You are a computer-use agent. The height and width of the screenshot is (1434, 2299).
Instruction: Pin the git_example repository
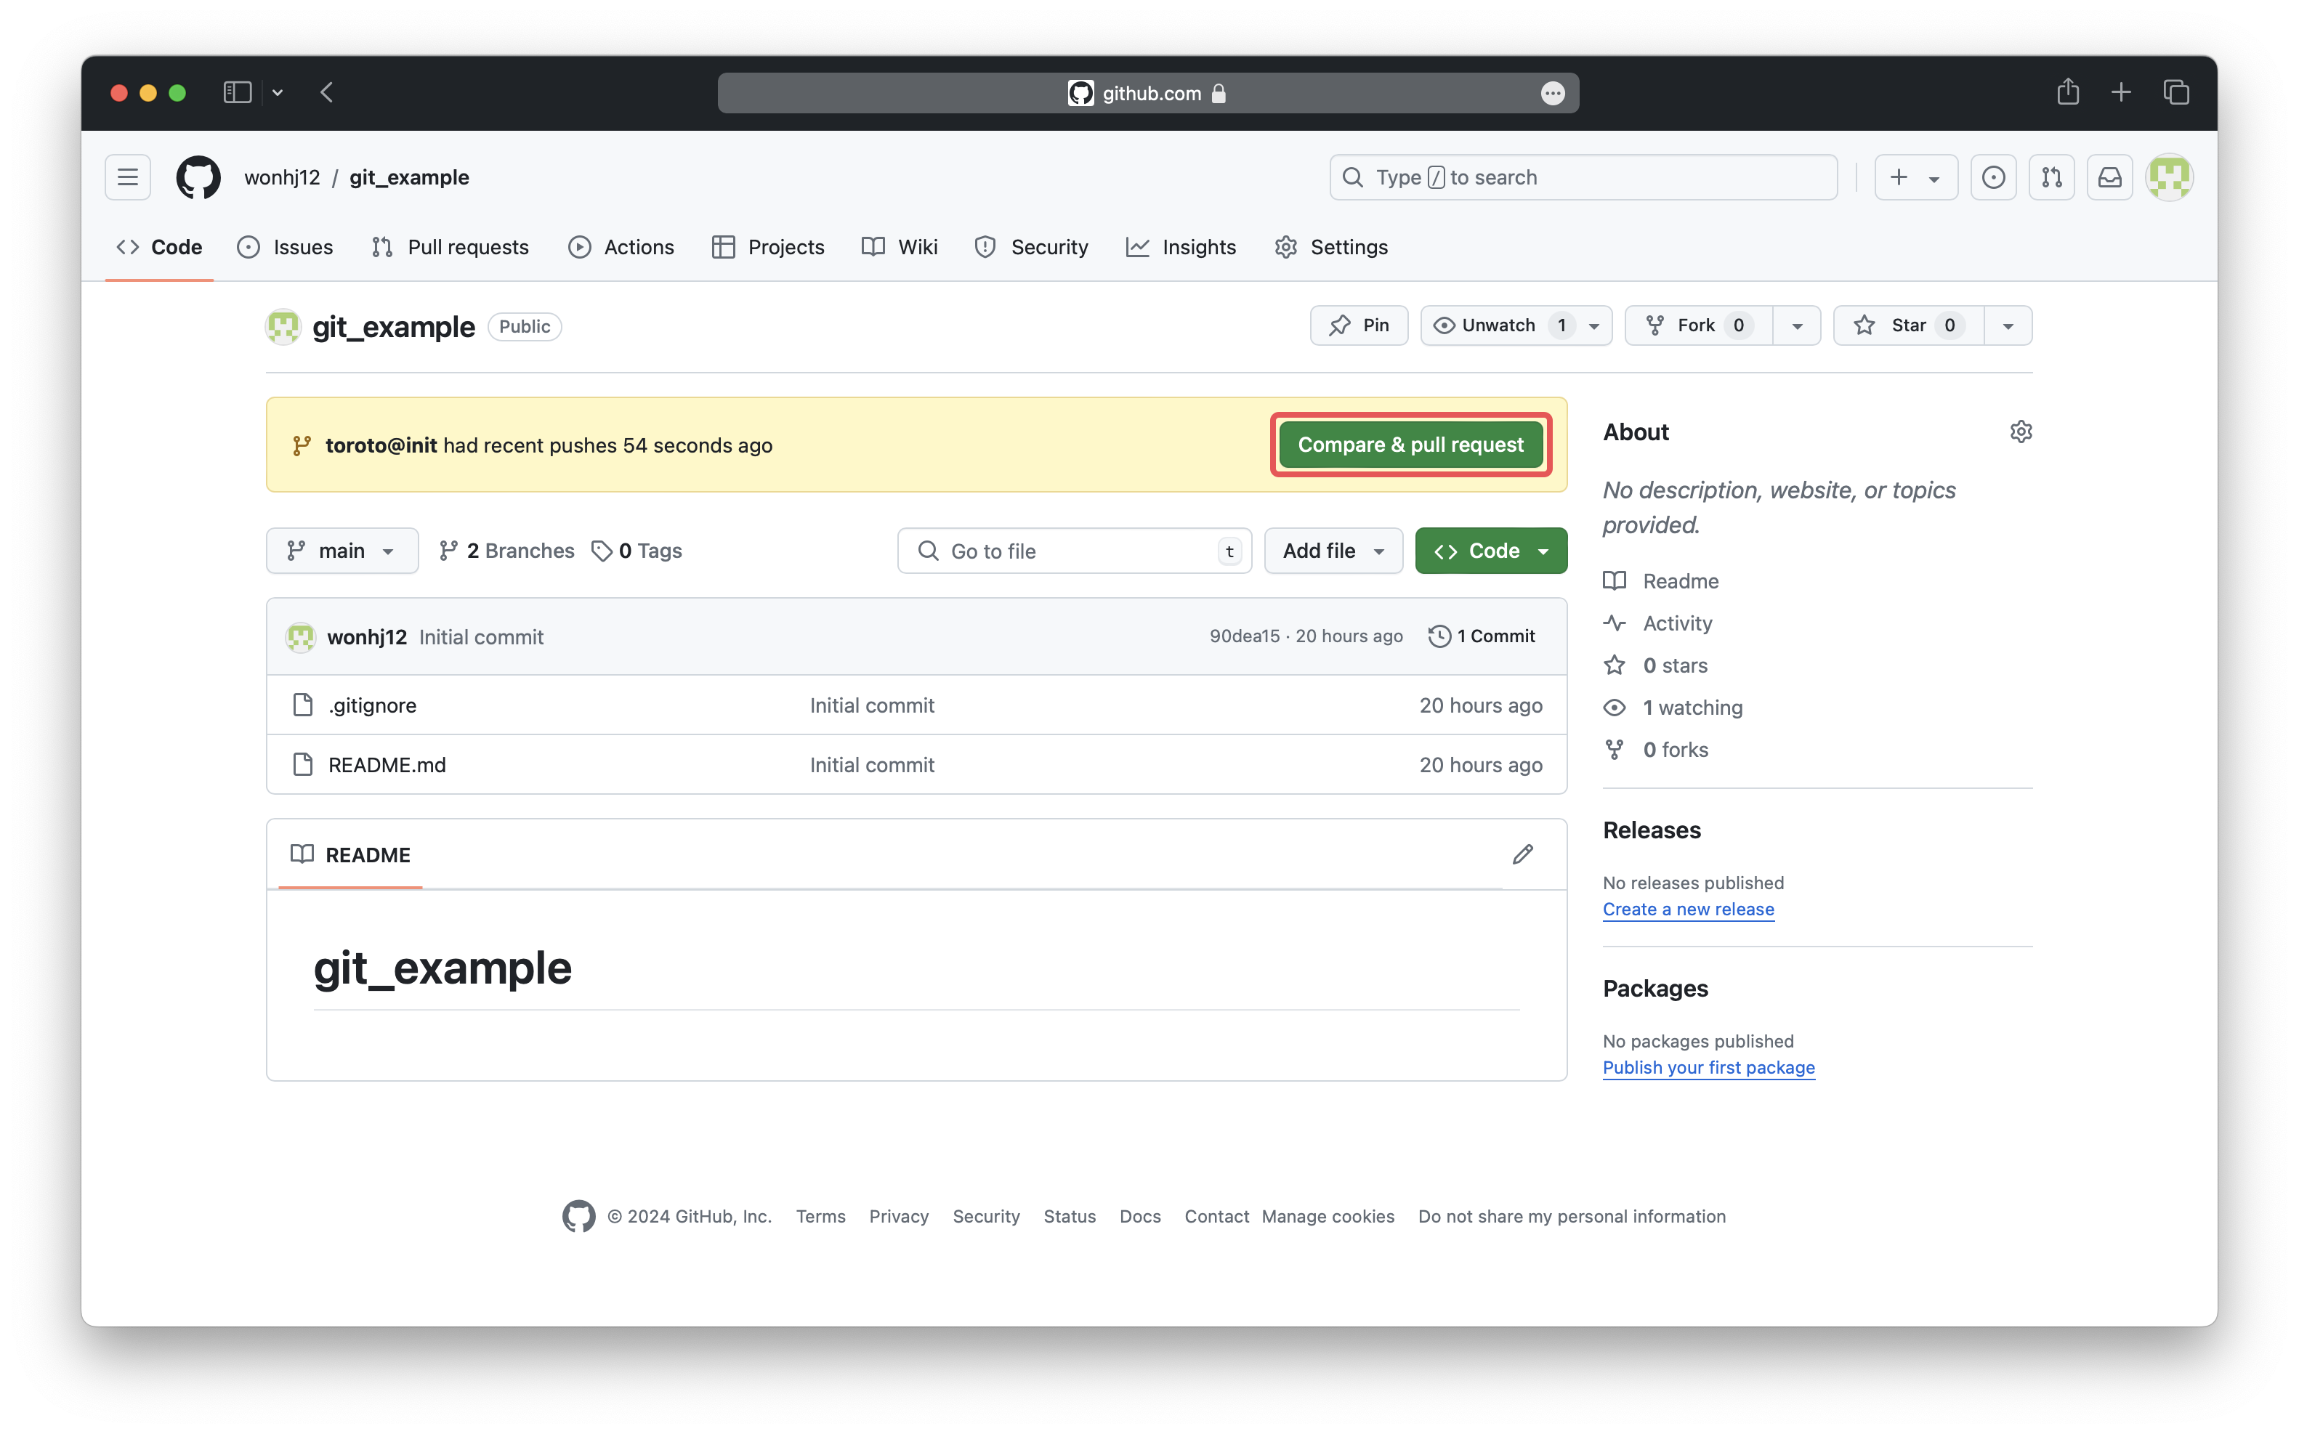1358,325
